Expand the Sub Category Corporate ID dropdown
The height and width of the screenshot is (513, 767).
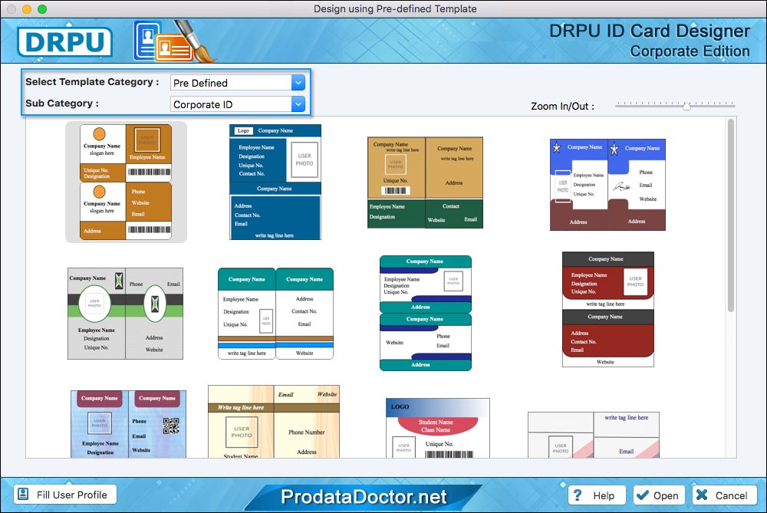point(298,104)
